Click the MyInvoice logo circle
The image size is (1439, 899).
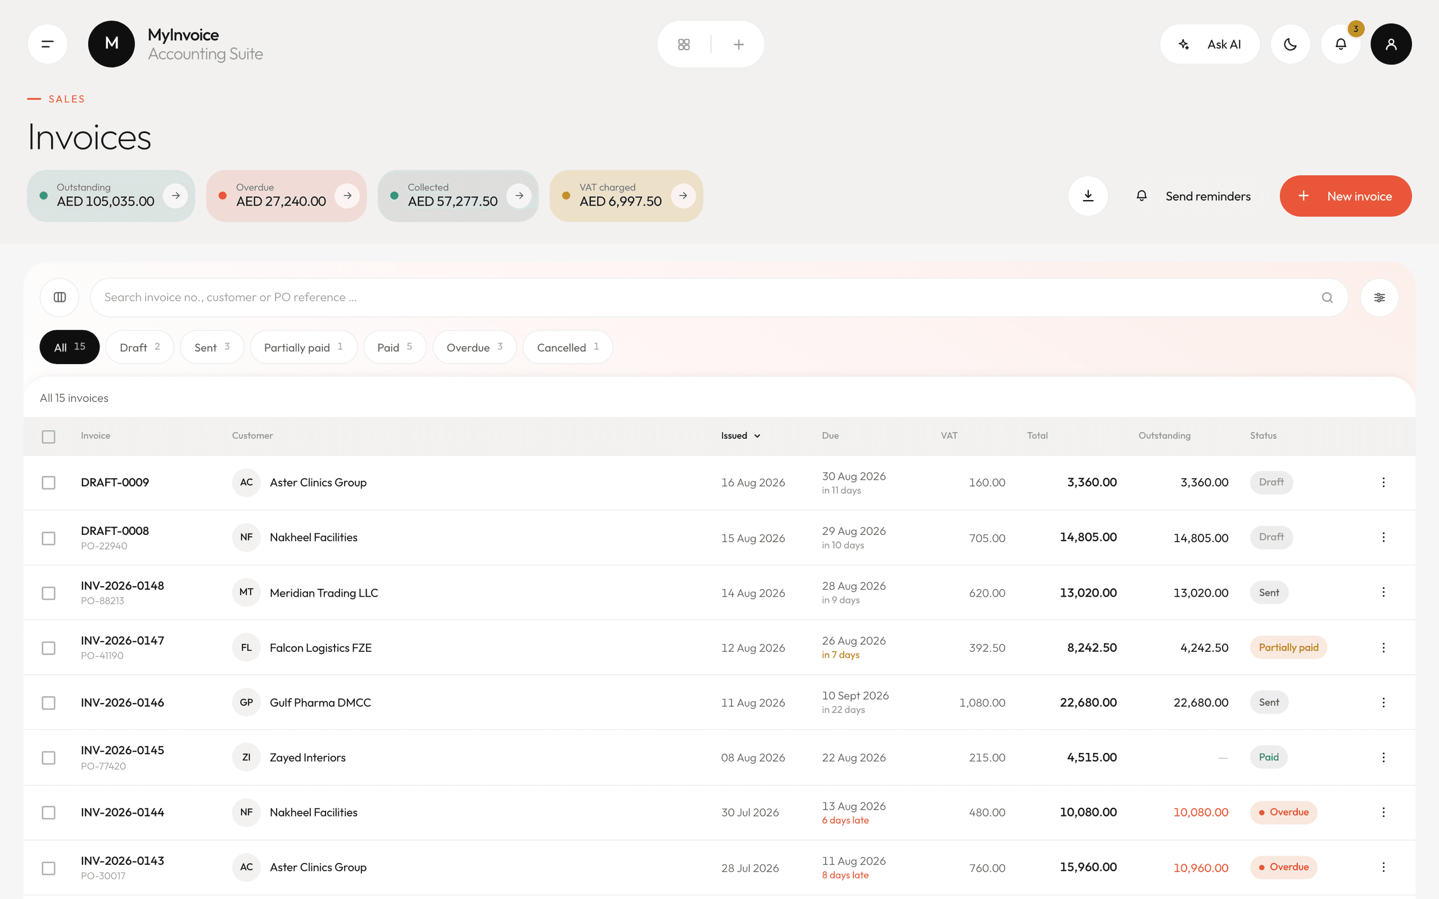point(111,44)
